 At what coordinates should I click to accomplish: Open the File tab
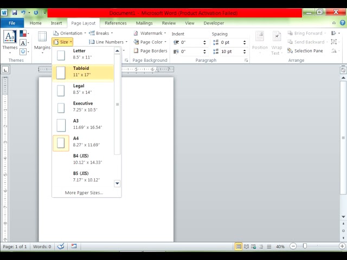(12, 23)
